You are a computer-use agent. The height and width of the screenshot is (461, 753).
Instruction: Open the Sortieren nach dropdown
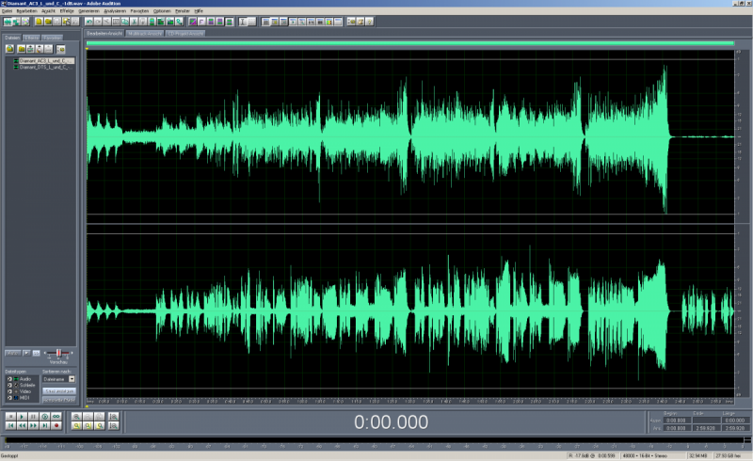(x=72, y=379)
